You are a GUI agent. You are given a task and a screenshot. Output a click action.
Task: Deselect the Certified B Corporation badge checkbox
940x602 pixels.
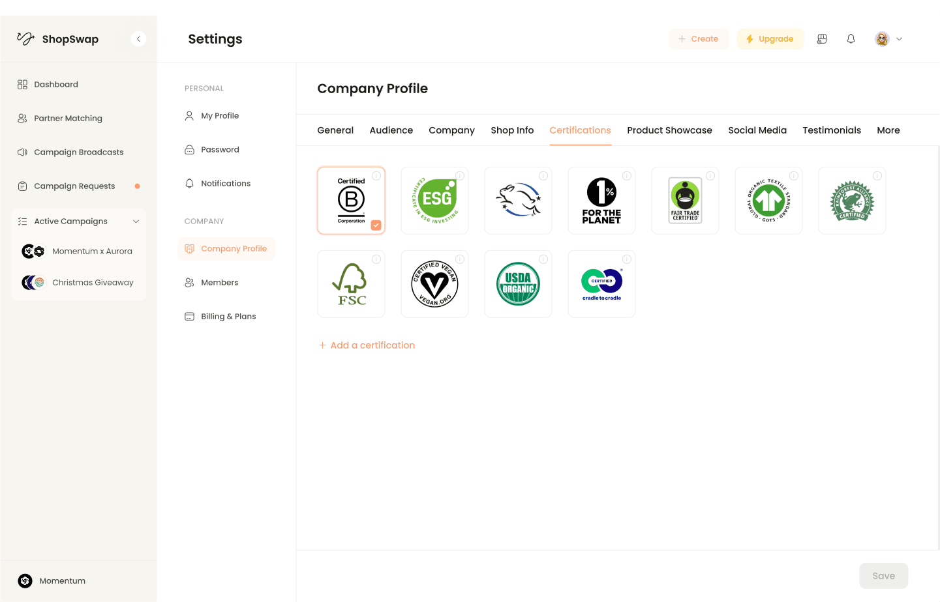376,225
